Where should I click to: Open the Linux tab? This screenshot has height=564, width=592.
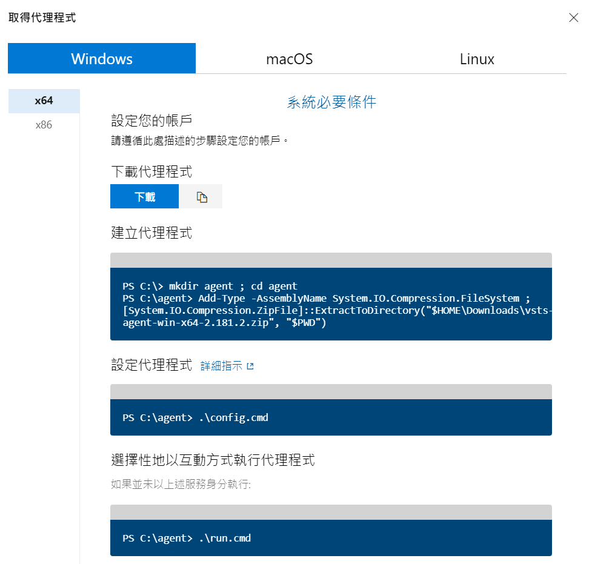point(477,59)
